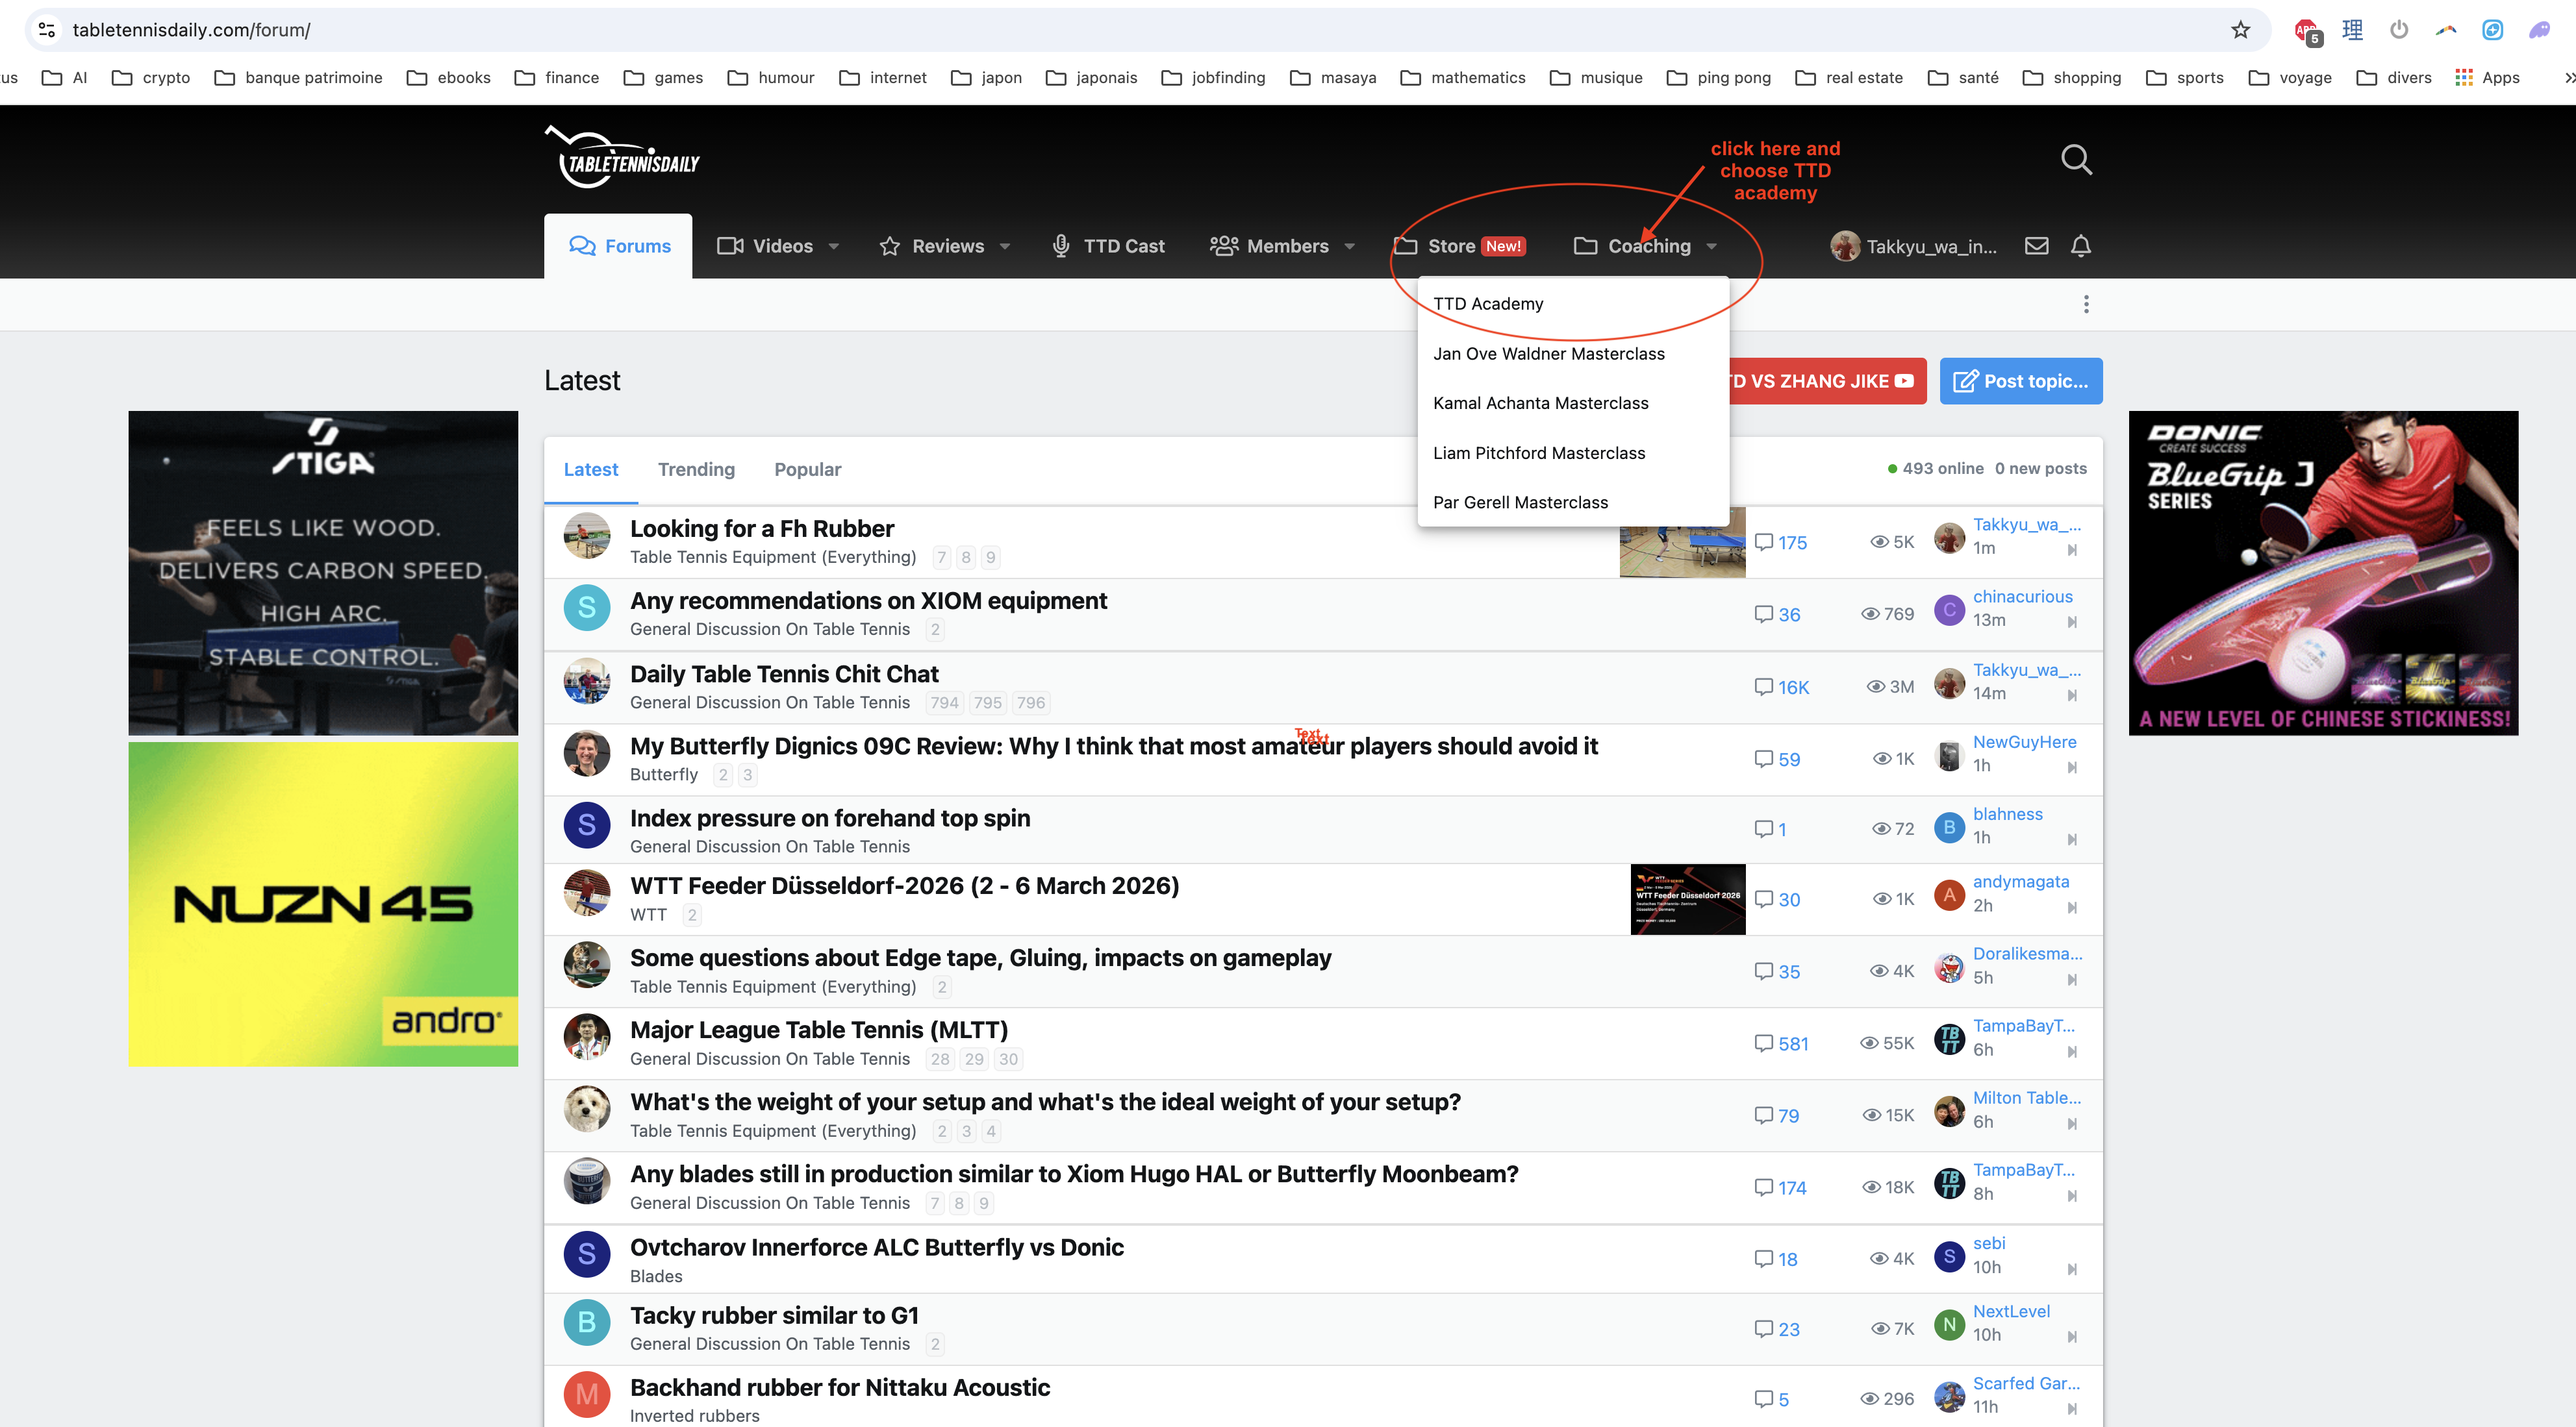Open thread Ovtcharov Innerforce ALC Butterfly vs Donic
This screenshot has width=2576, height=1427.
coord(877,1247)
